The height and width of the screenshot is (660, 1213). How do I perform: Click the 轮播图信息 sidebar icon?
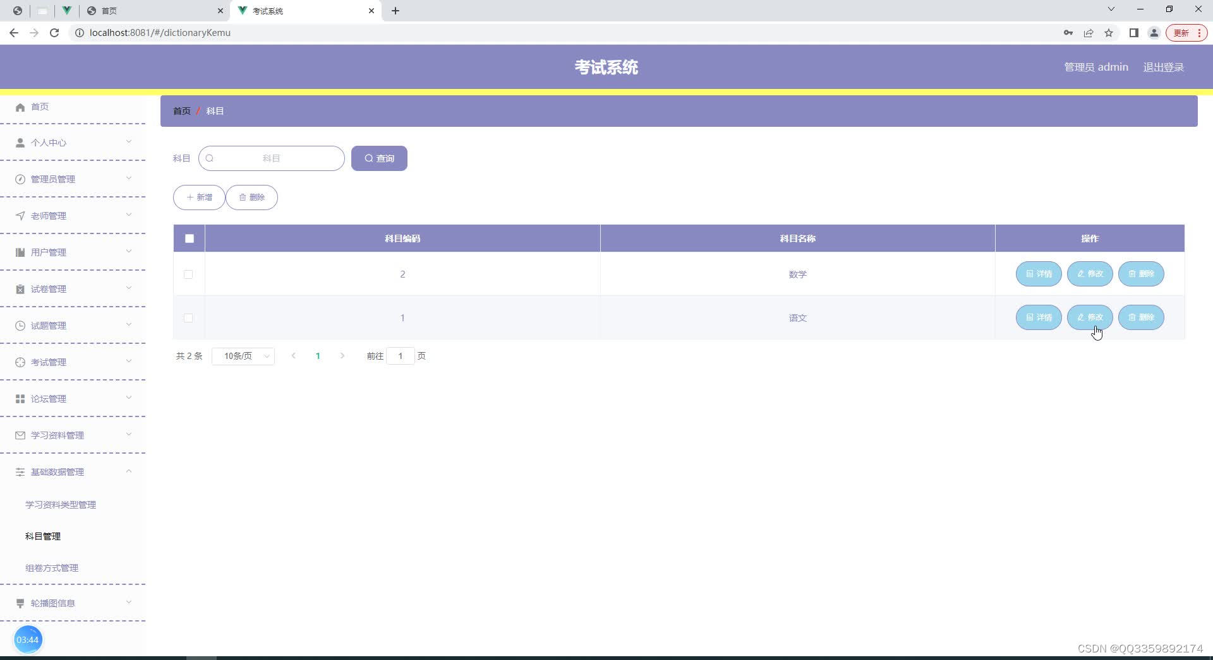(20, 603)
